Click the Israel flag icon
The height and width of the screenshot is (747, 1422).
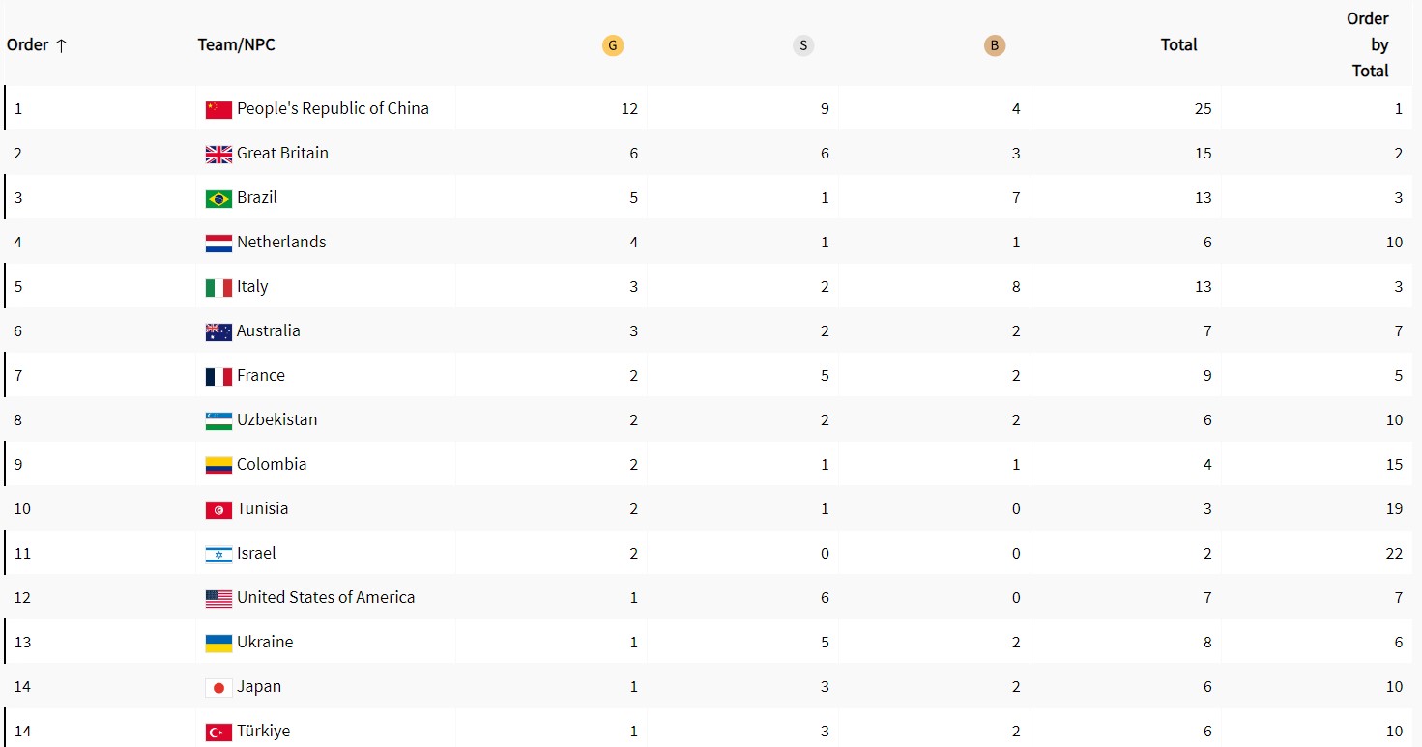coord(218,554)
